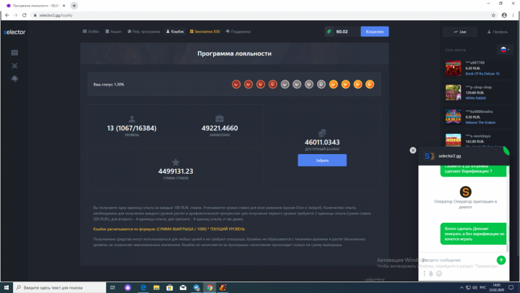Click the crossed swords icon in left sidebar
This screenshot has height=293, width=520.
point(15,66)
